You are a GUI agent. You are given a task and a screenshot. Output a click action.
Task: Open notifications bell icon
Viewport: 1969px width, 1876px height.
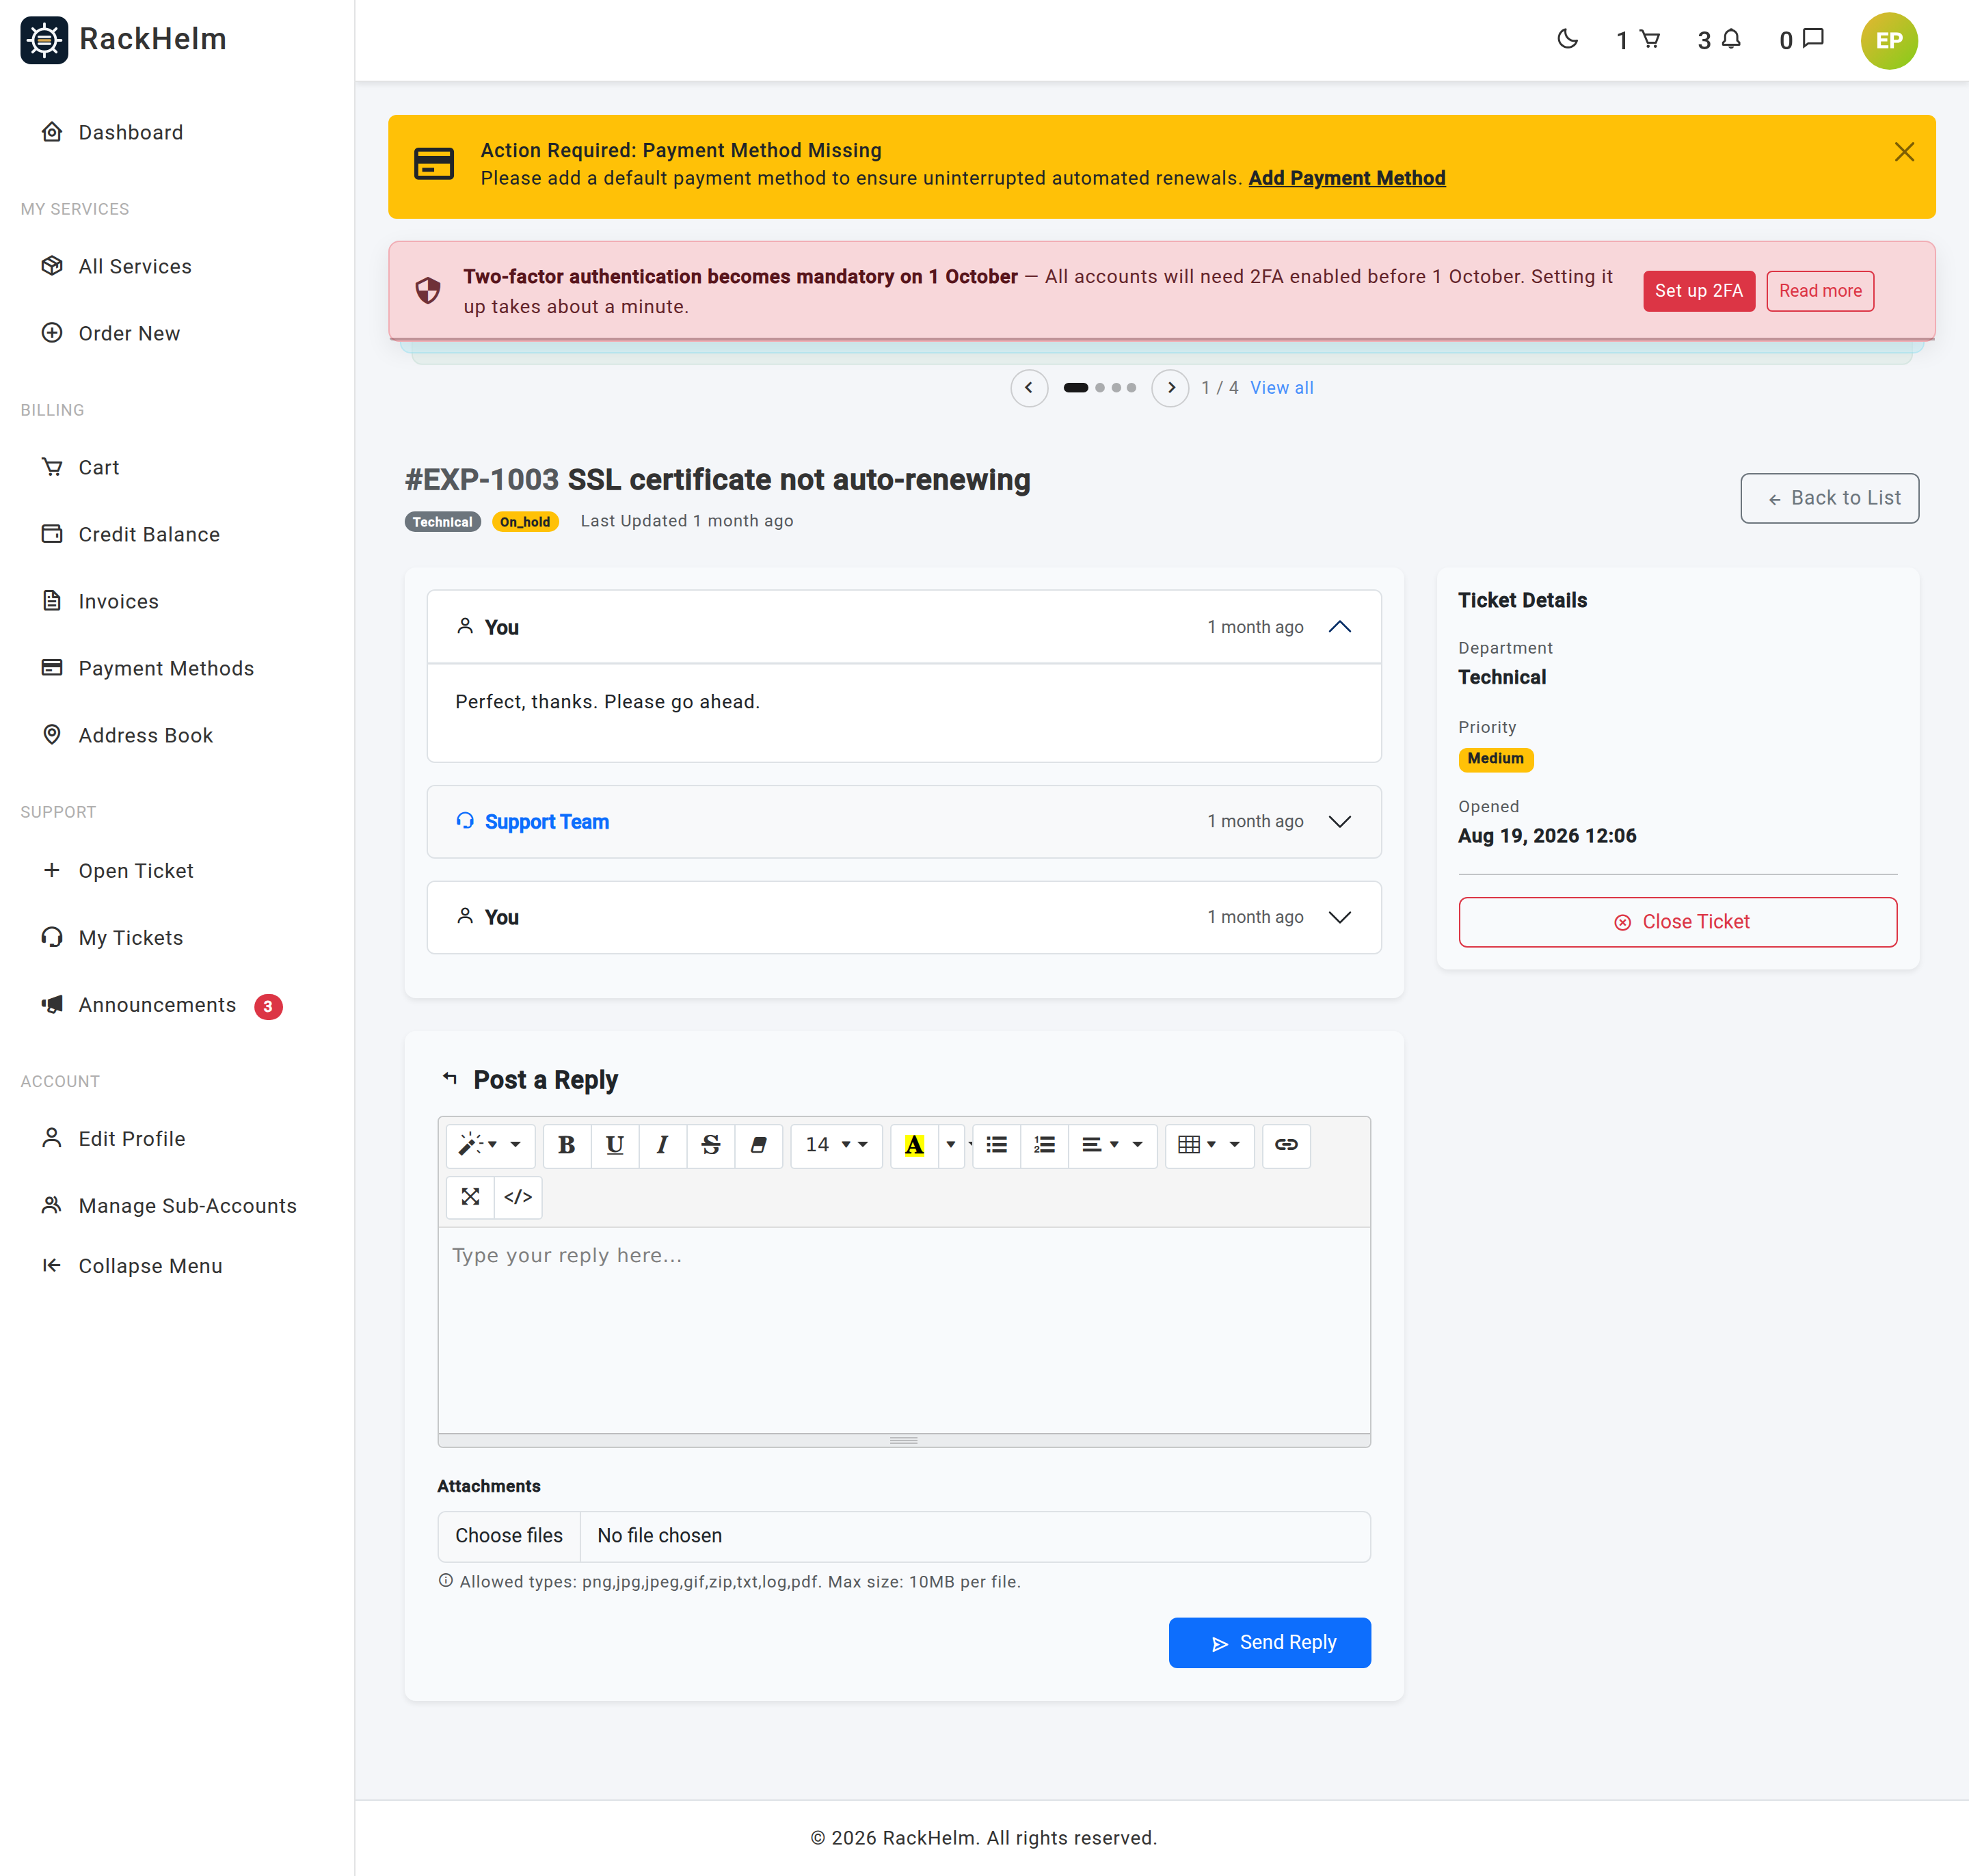(x=1720, y=40)
